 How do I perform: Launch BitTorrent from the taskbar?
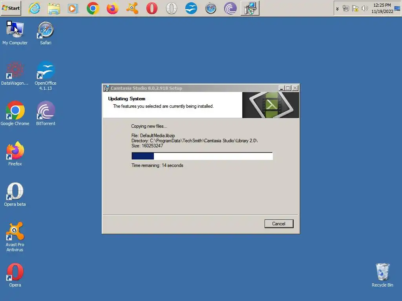[230, 9]
